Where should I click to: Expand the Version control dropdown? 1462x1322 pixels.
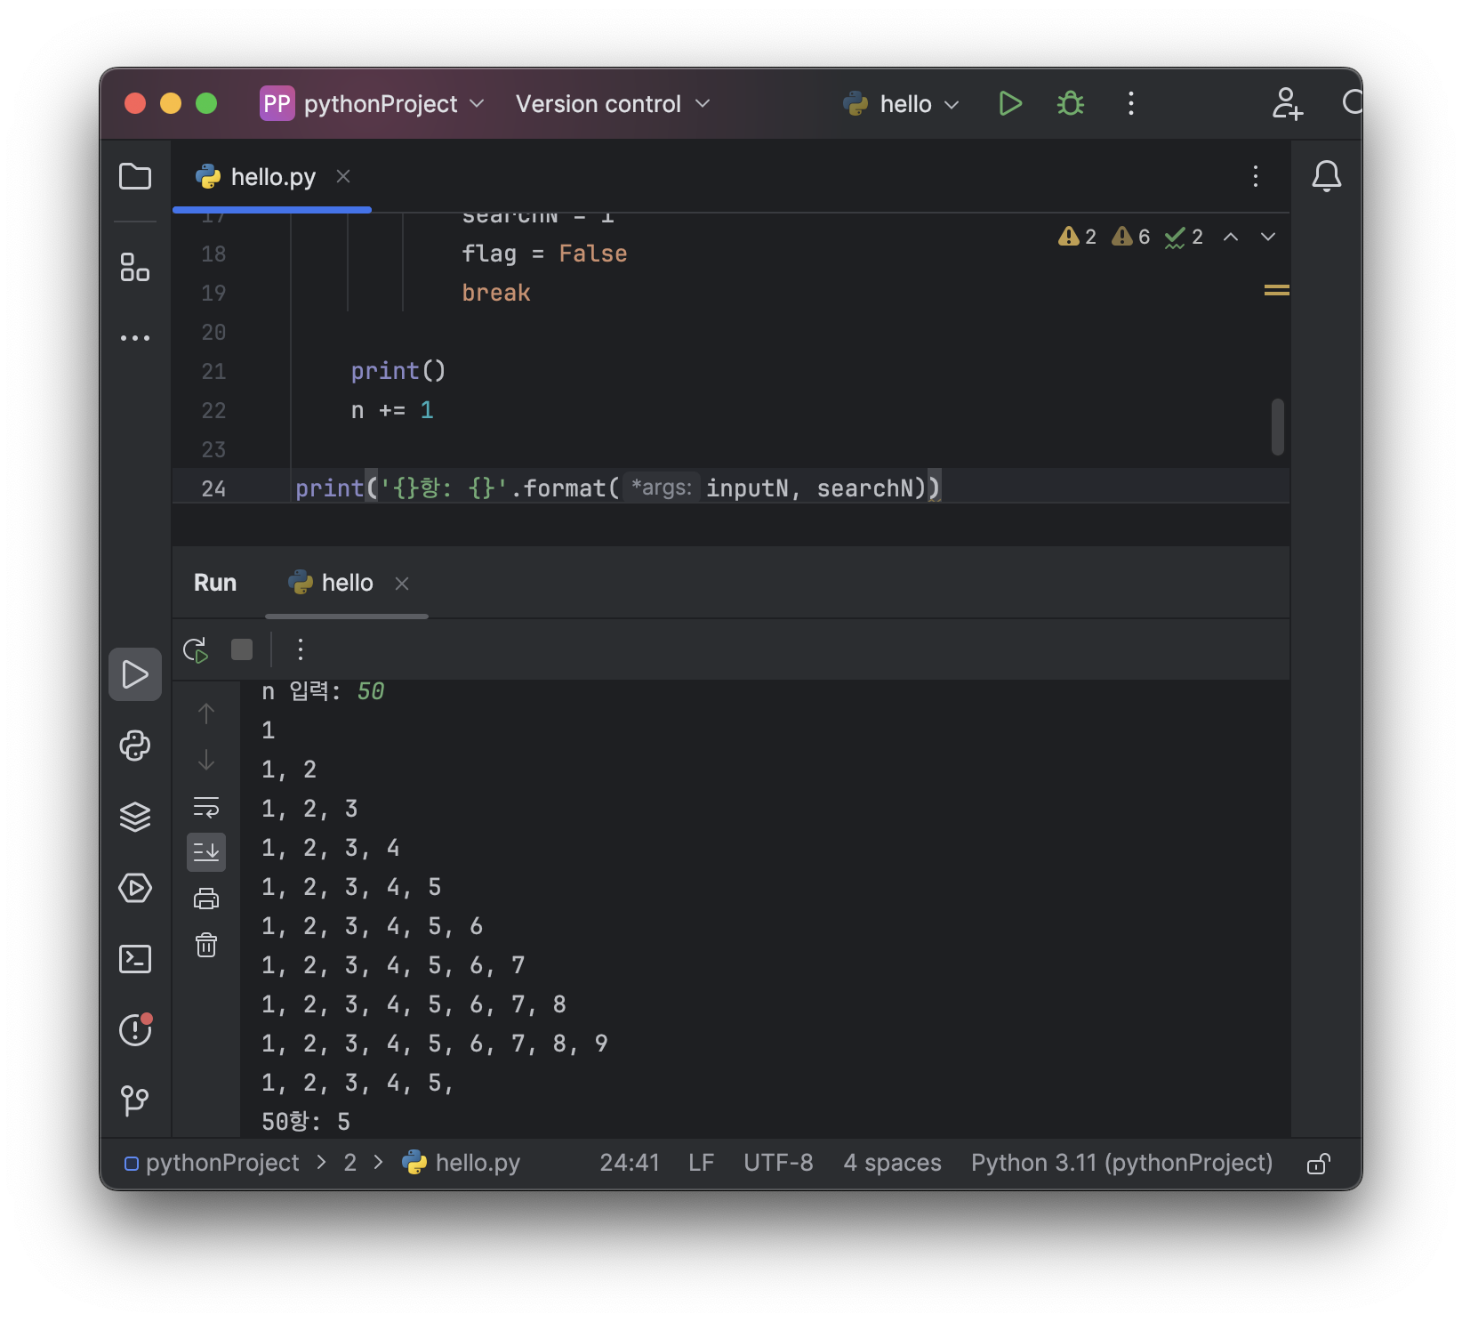(x=614, y=104)
